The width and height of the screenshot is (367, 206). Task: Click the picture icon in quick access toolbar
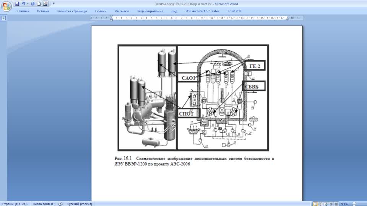click(x=45, y=4)
